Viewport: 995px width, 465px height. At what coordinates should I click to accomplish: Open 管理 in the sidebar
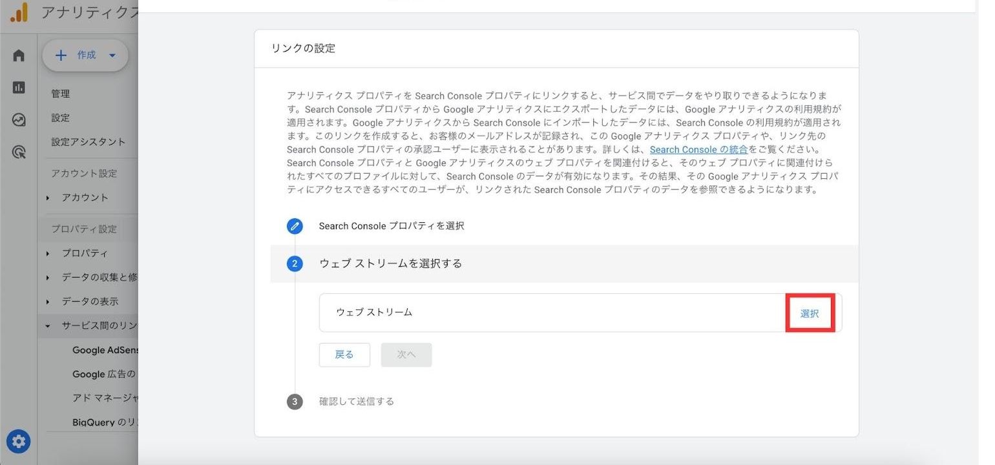pos(61,94)
